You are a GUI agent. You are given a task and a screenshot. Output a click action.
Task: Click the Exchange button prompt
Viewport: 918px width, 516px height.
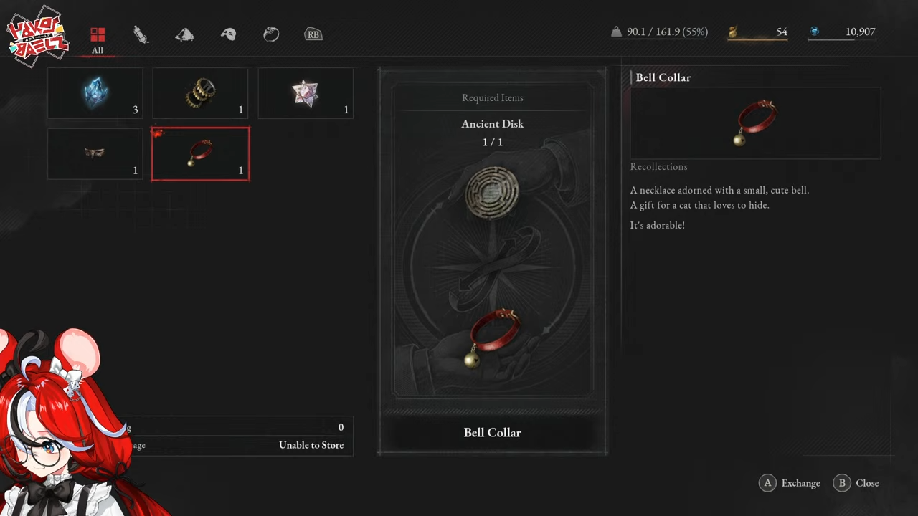coord(790,483)
